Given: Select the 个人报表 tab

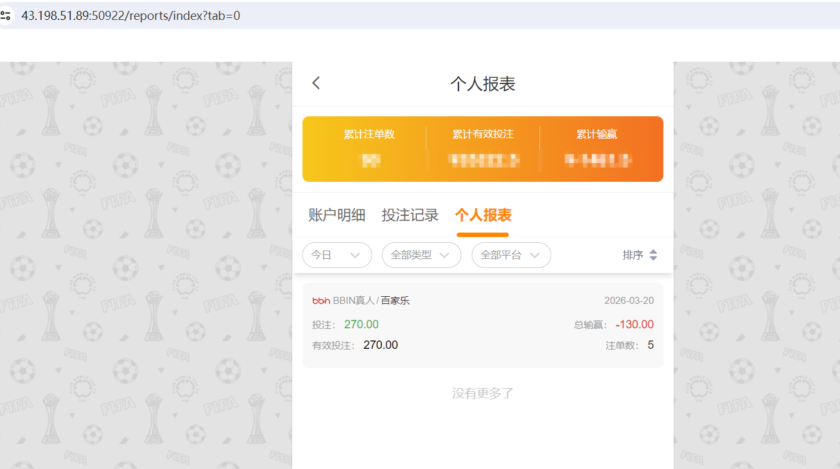Looking at the screenshot, I should [482, 215].
